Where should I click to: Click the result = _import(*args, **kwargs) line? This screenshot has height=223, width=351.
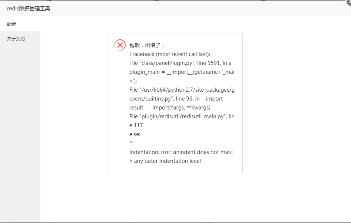(x=170, y=108)
